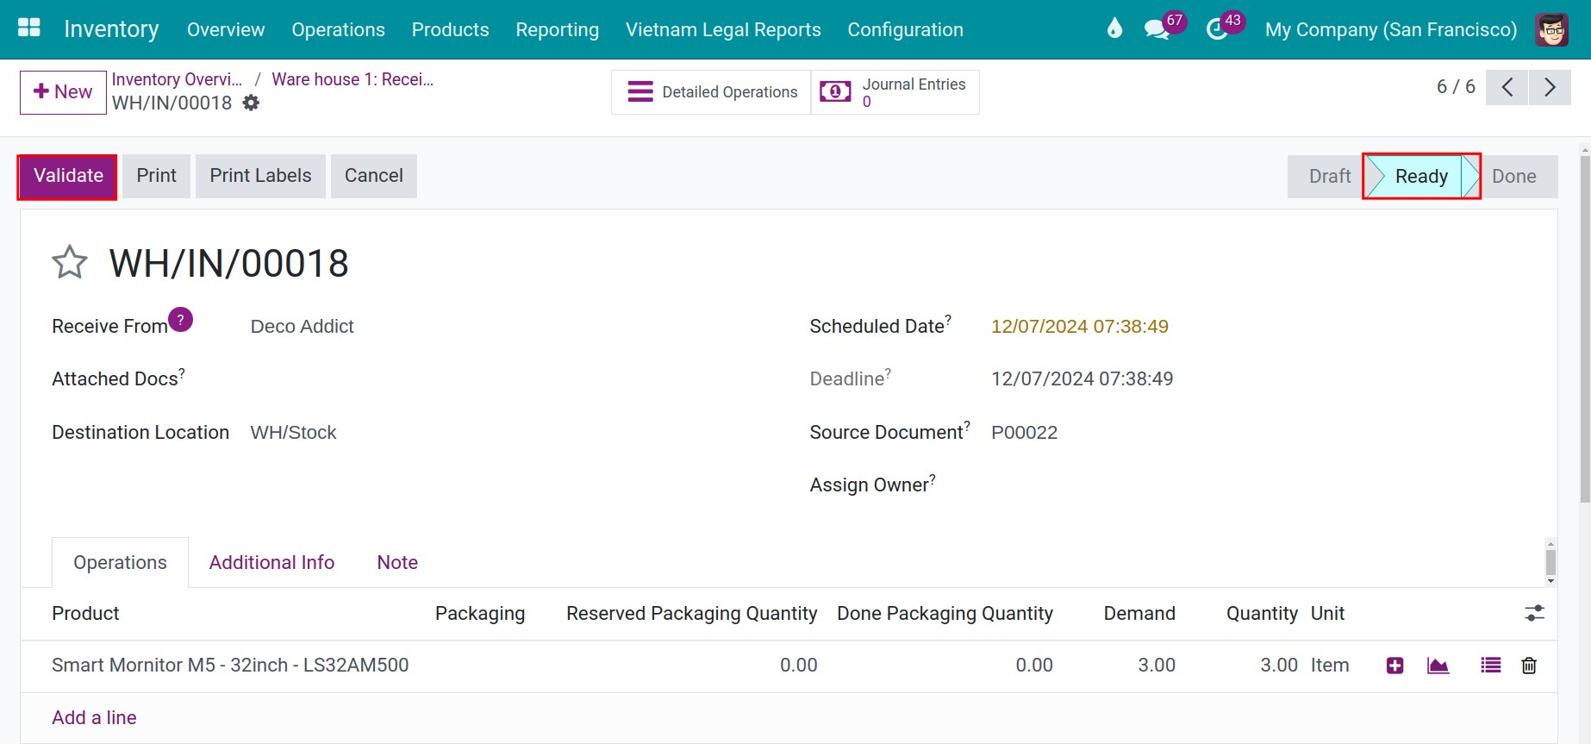Open Products menu

[x=450, y=29]
